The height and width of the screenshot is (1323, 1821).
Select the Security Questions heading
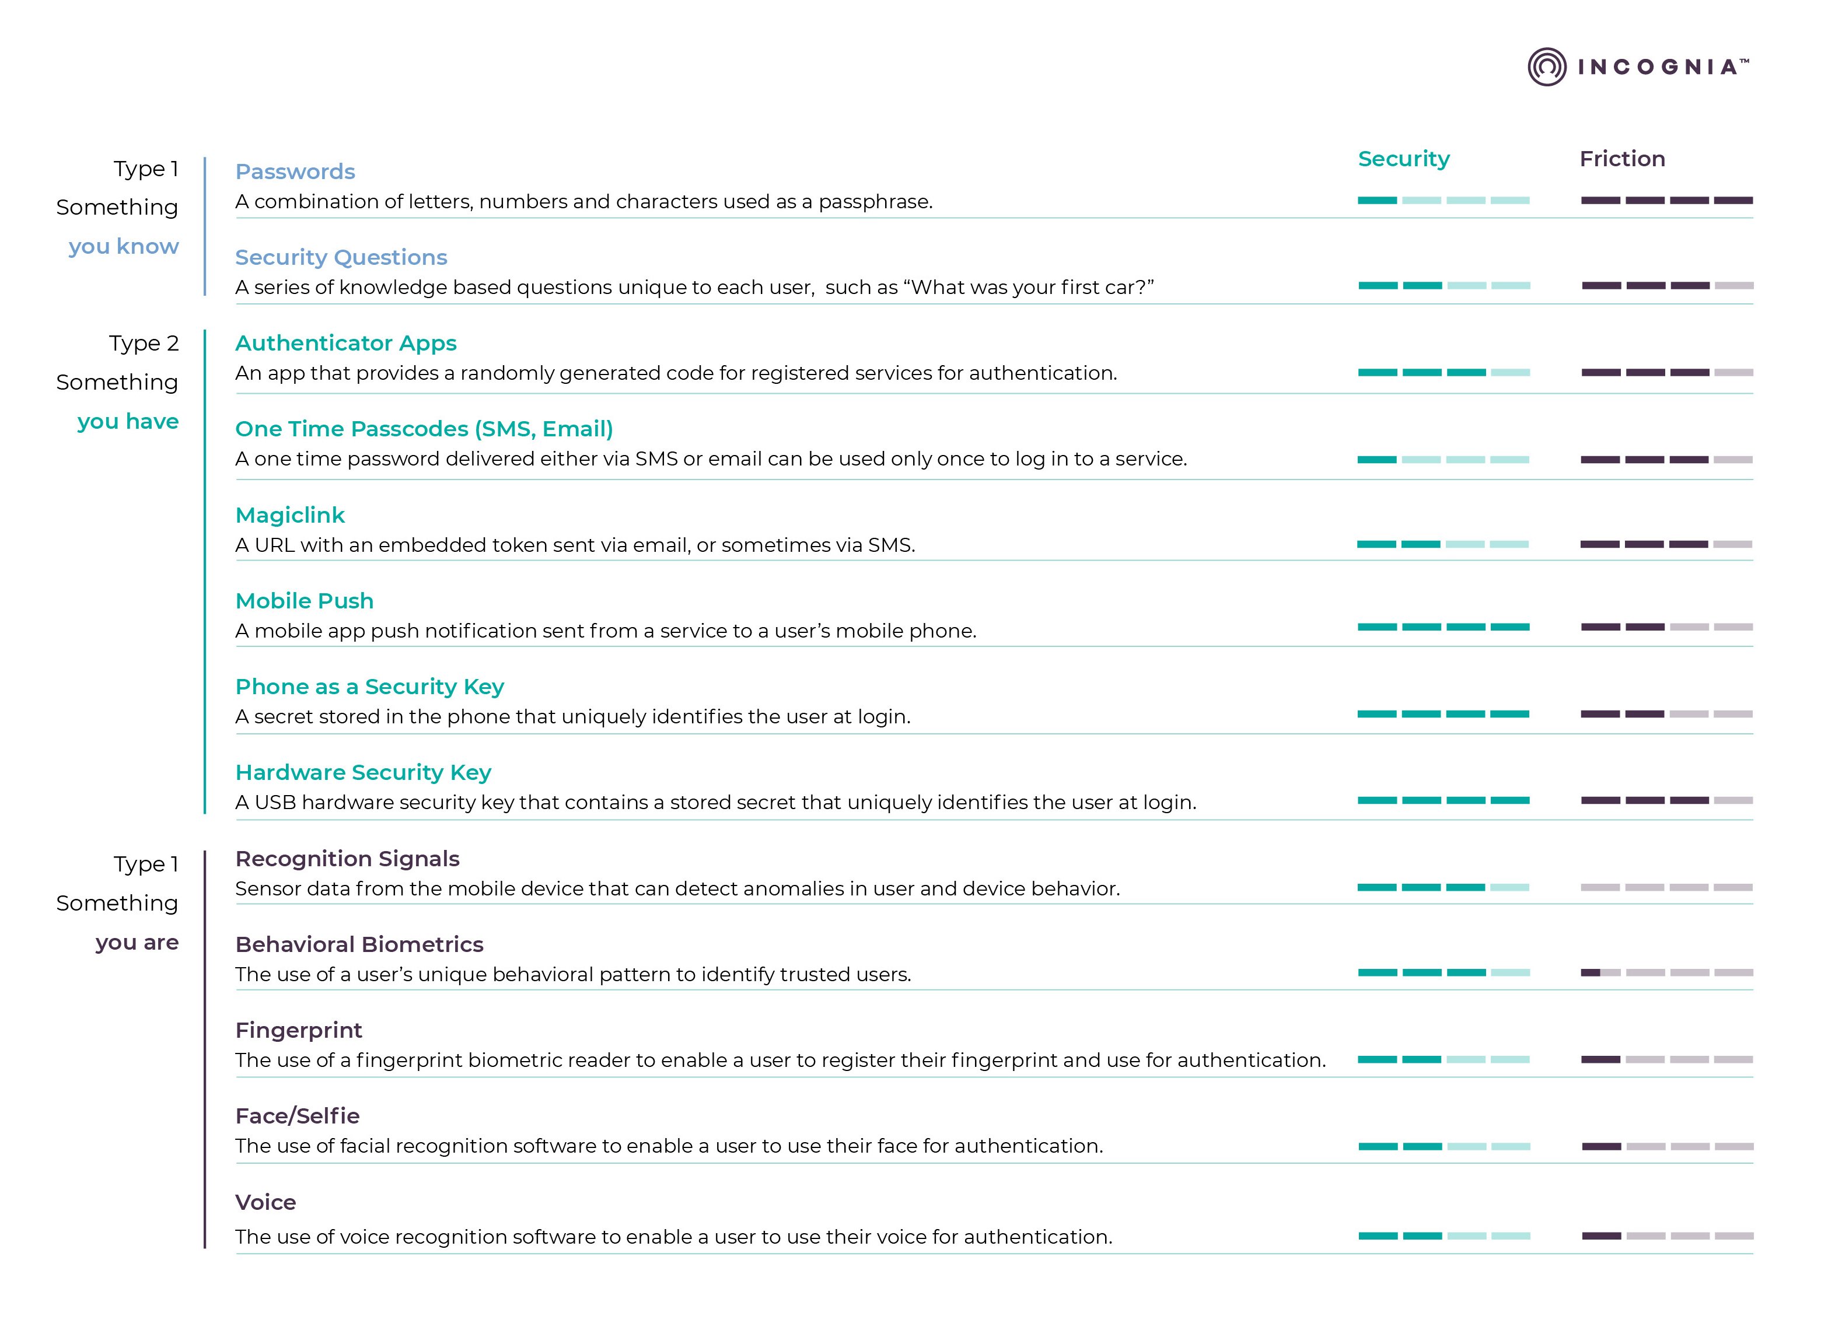point(340,258)
